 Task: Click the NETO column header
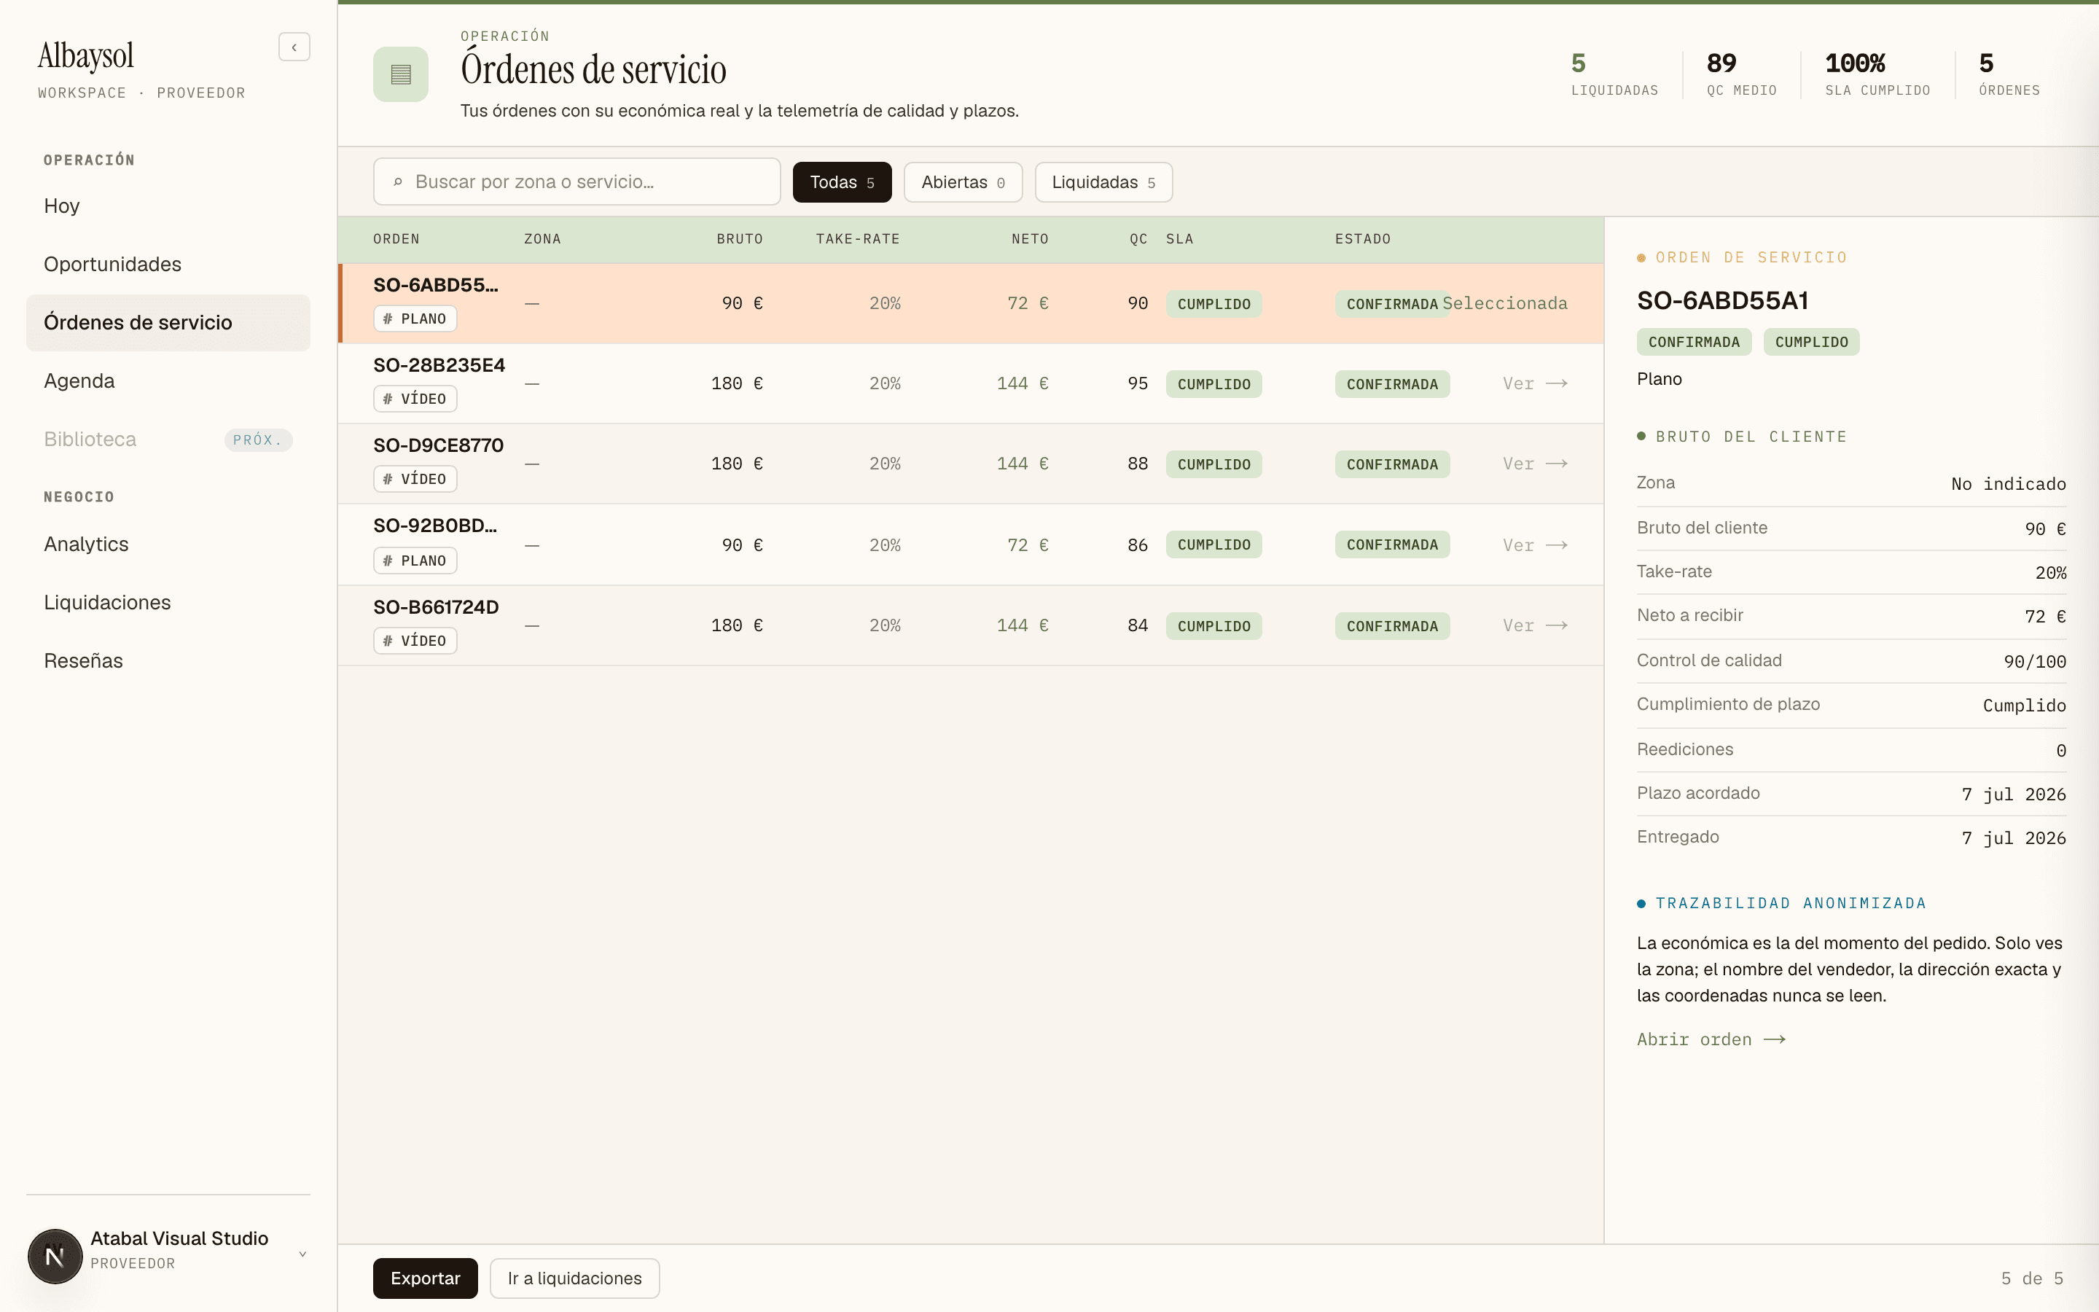point(1030,238)
